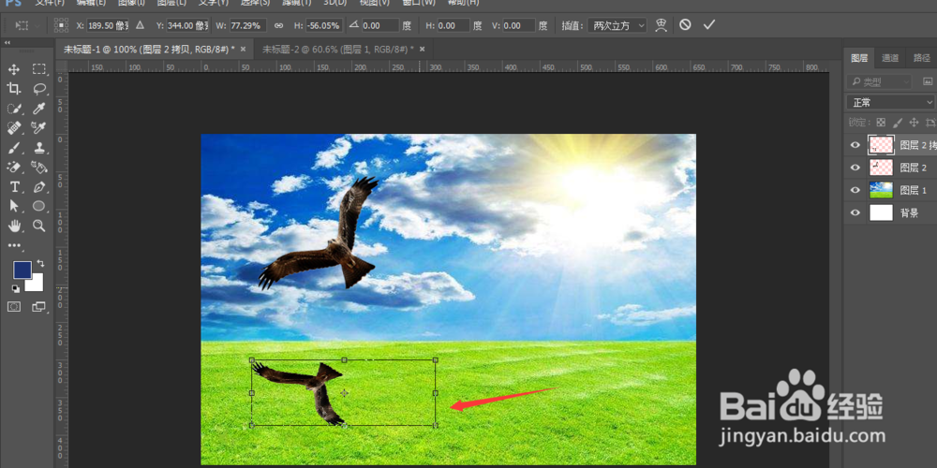Set the foreground color swatch
Viewport: 937px width, 468px height.
pyautogui.click(x=22, y=270)
